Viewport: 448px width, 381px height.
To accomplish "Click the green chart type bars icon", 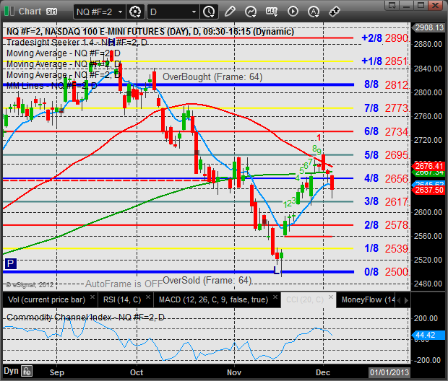I will [x=9, y=12].
